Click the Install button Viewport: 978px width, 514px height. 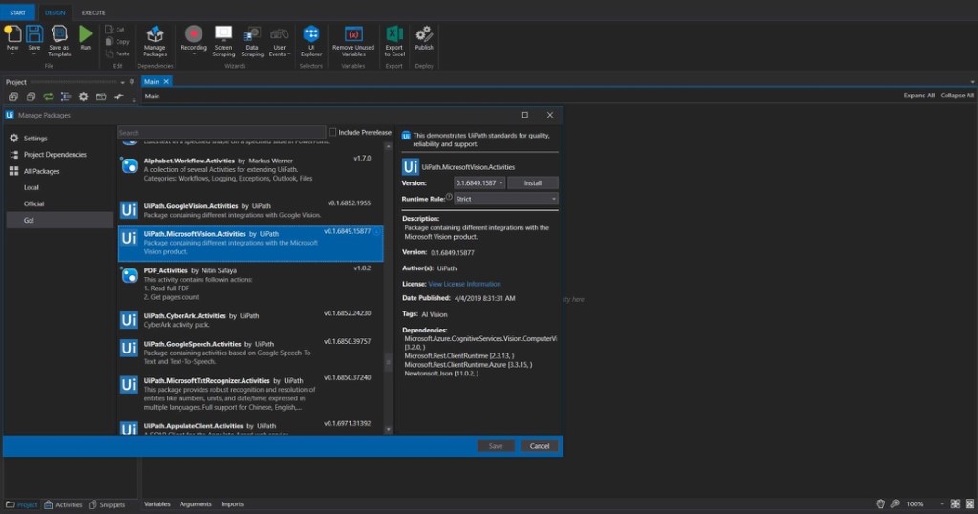click(x=533, y=182)
